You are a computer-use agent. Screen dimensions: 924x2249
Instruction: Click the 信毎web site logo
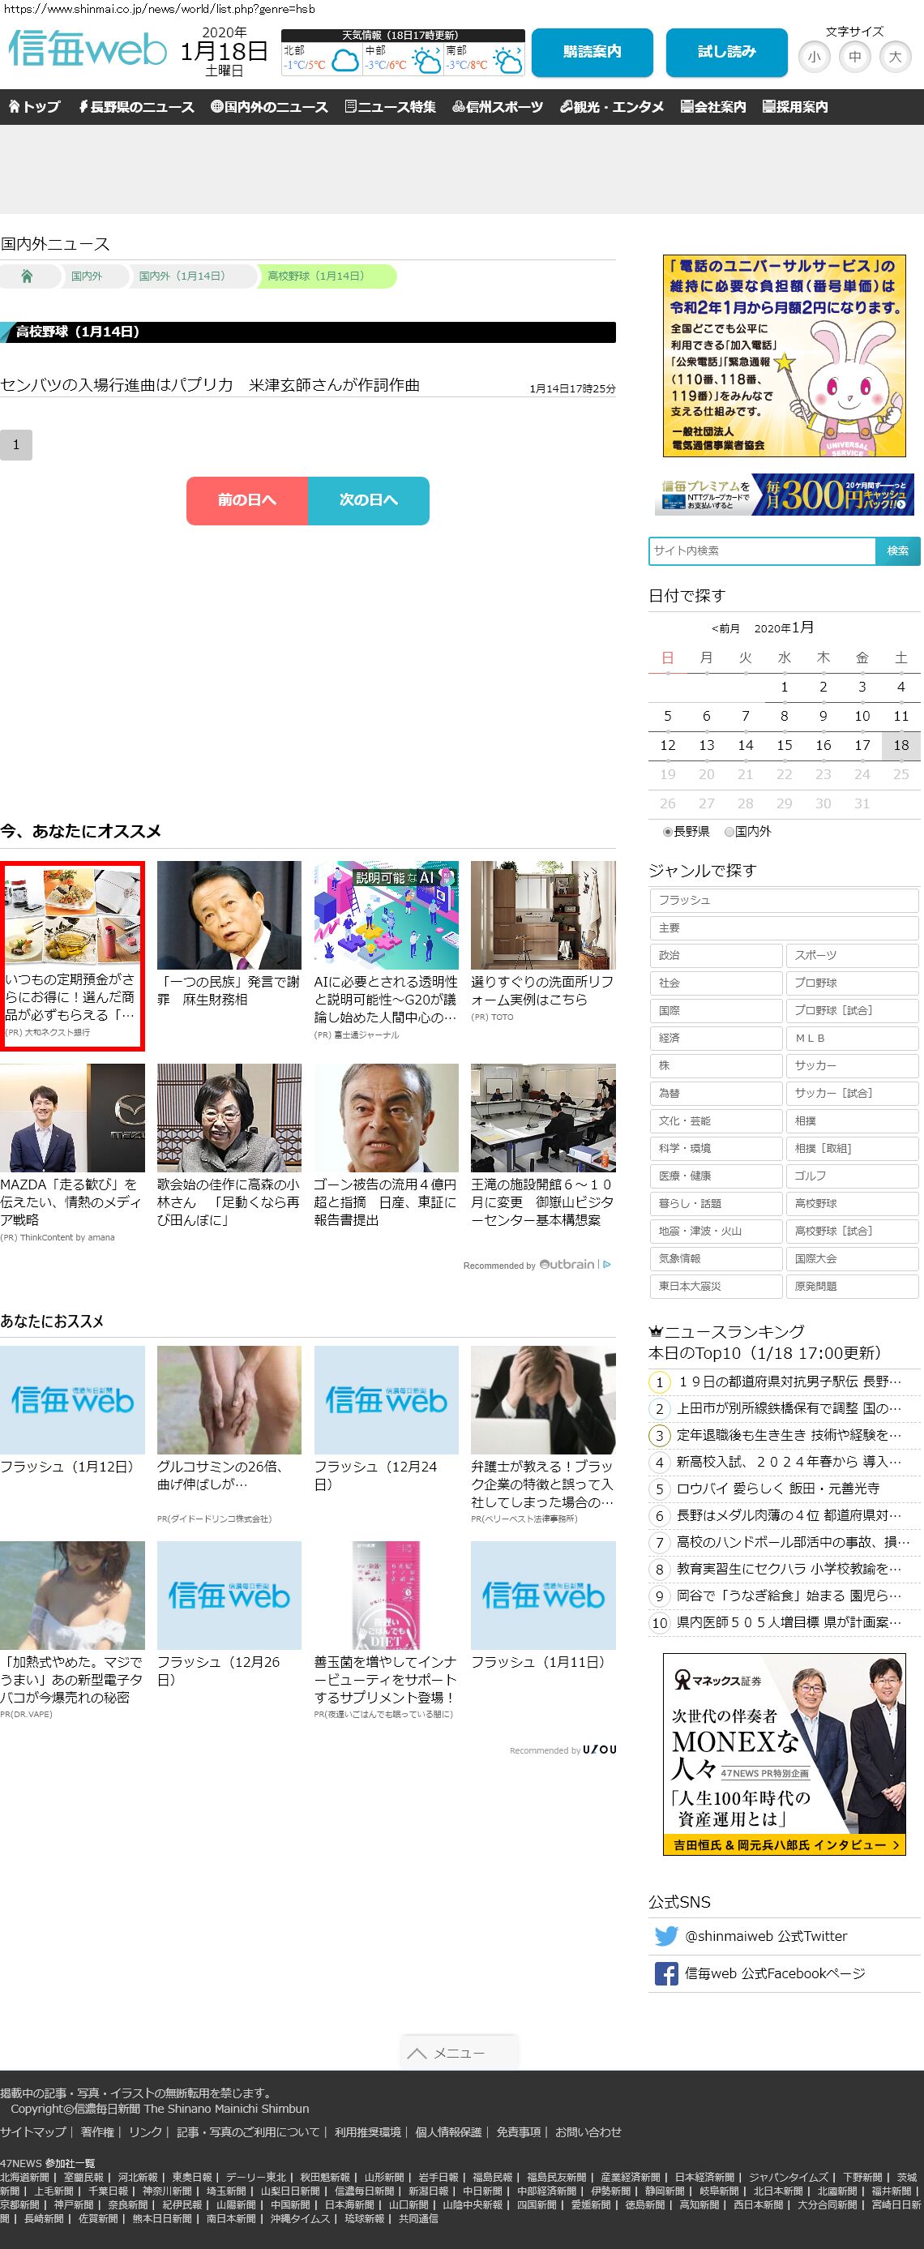pos(88,50)
